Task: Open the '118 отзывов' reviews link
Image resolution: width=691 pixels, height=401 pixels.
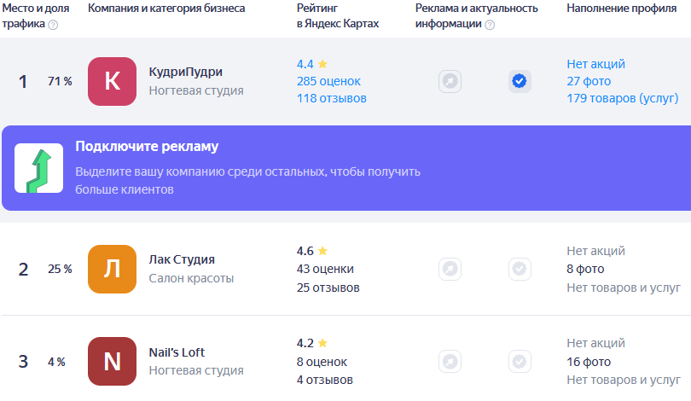Action: 331,98
